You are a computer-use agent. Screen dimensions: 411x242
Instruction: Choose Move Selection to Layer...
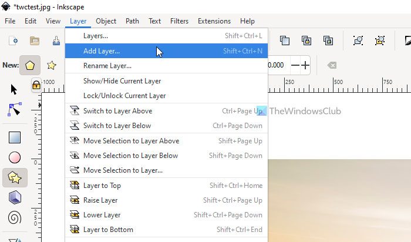pyautogui.click(x=166, y=170)
